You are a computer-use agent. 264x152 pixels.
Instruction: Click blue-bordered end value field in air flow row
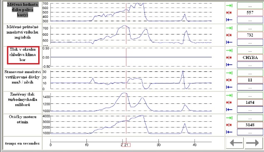point(250,42)
